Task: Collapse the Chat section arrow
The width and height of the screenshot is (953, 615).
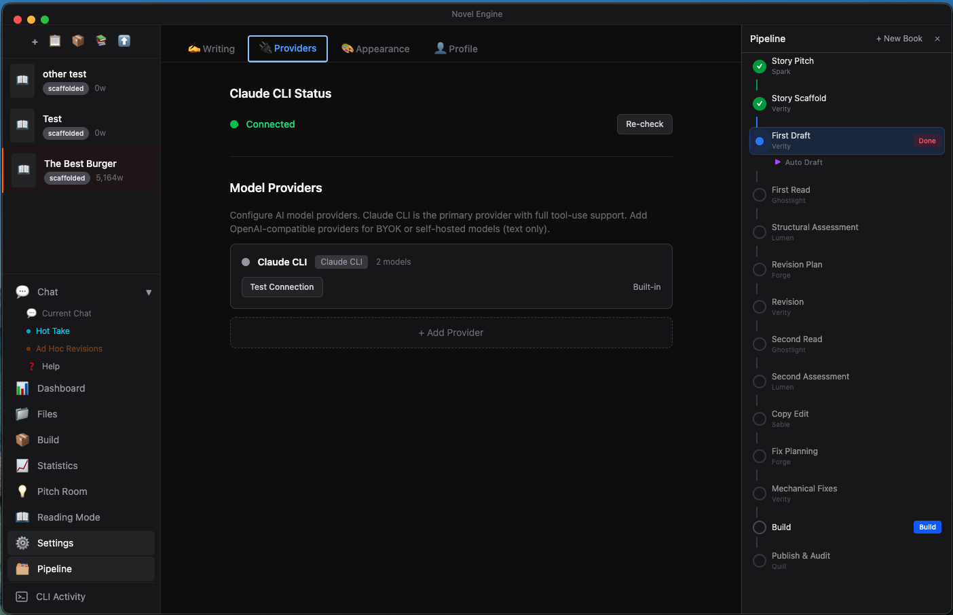Action: 149,293
